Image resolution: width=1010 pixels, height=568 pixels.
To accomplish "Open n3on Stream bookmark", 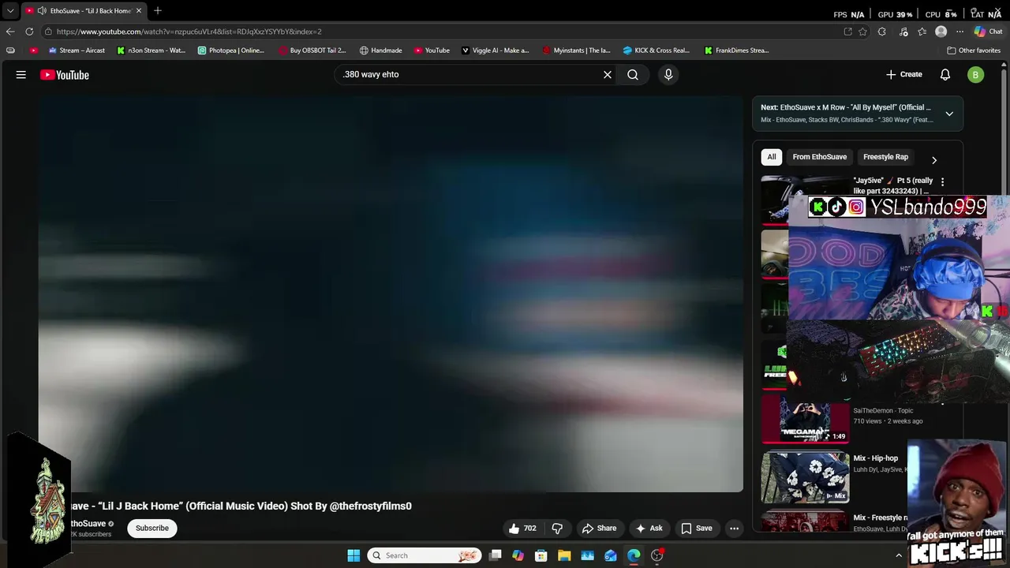I will 151,50.
